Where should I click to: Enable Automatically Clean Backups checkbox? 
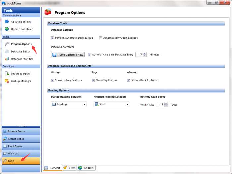pyautogui.click(x=101, y=38)
